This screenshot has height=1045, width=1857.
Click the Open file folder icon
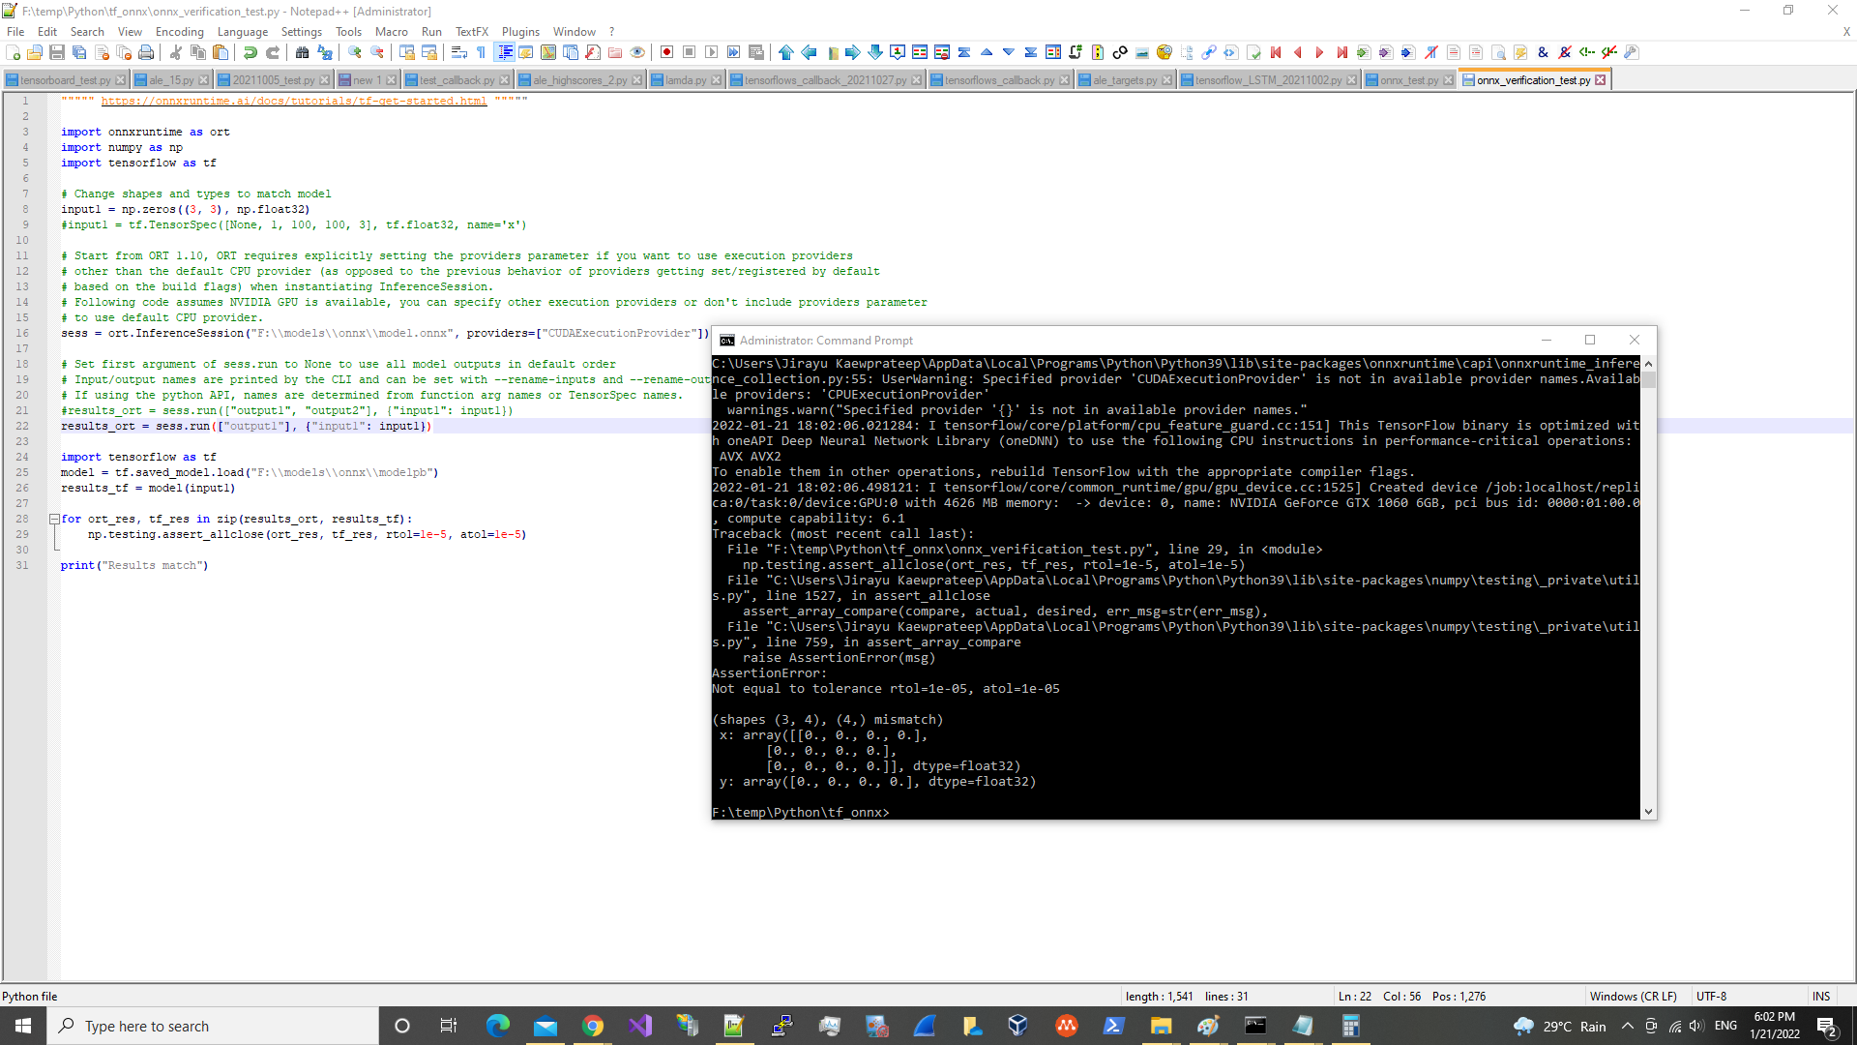pos(35,52)
